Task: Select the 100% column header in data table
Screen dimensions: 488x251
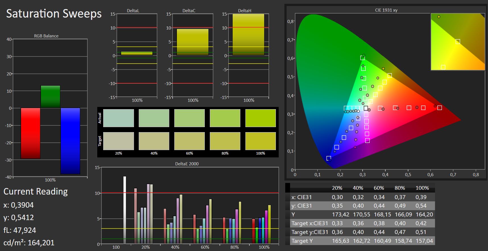Action: click(x=422, y=188)
